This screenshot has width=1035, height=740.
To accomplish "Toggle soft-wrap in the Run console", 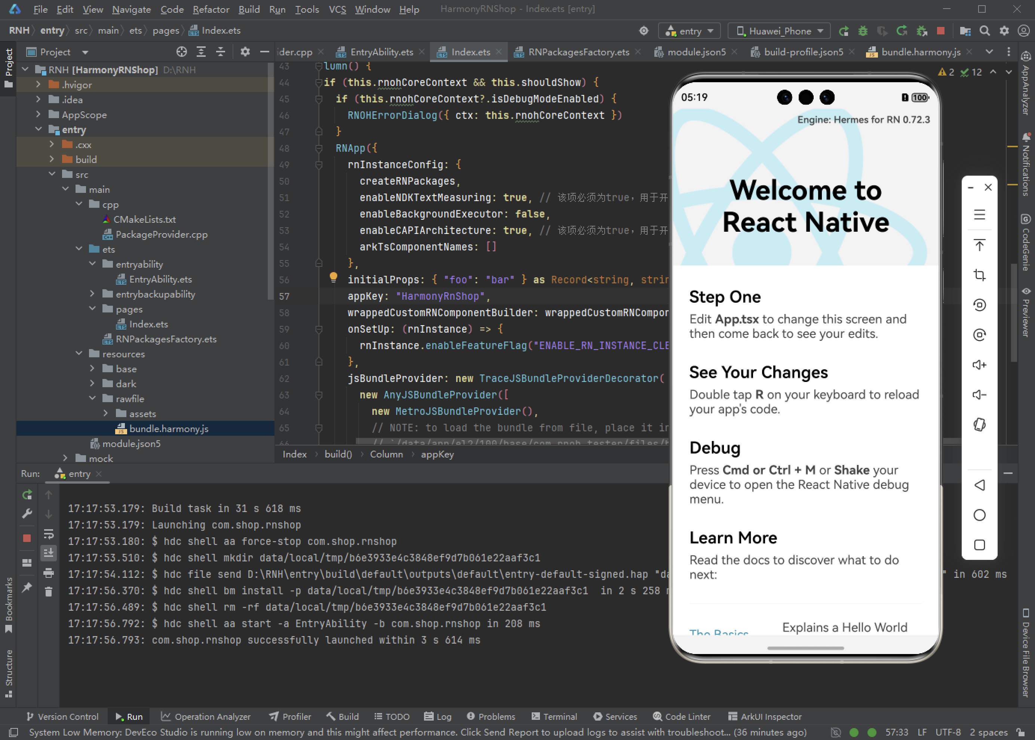I will (x=49, y=534).
